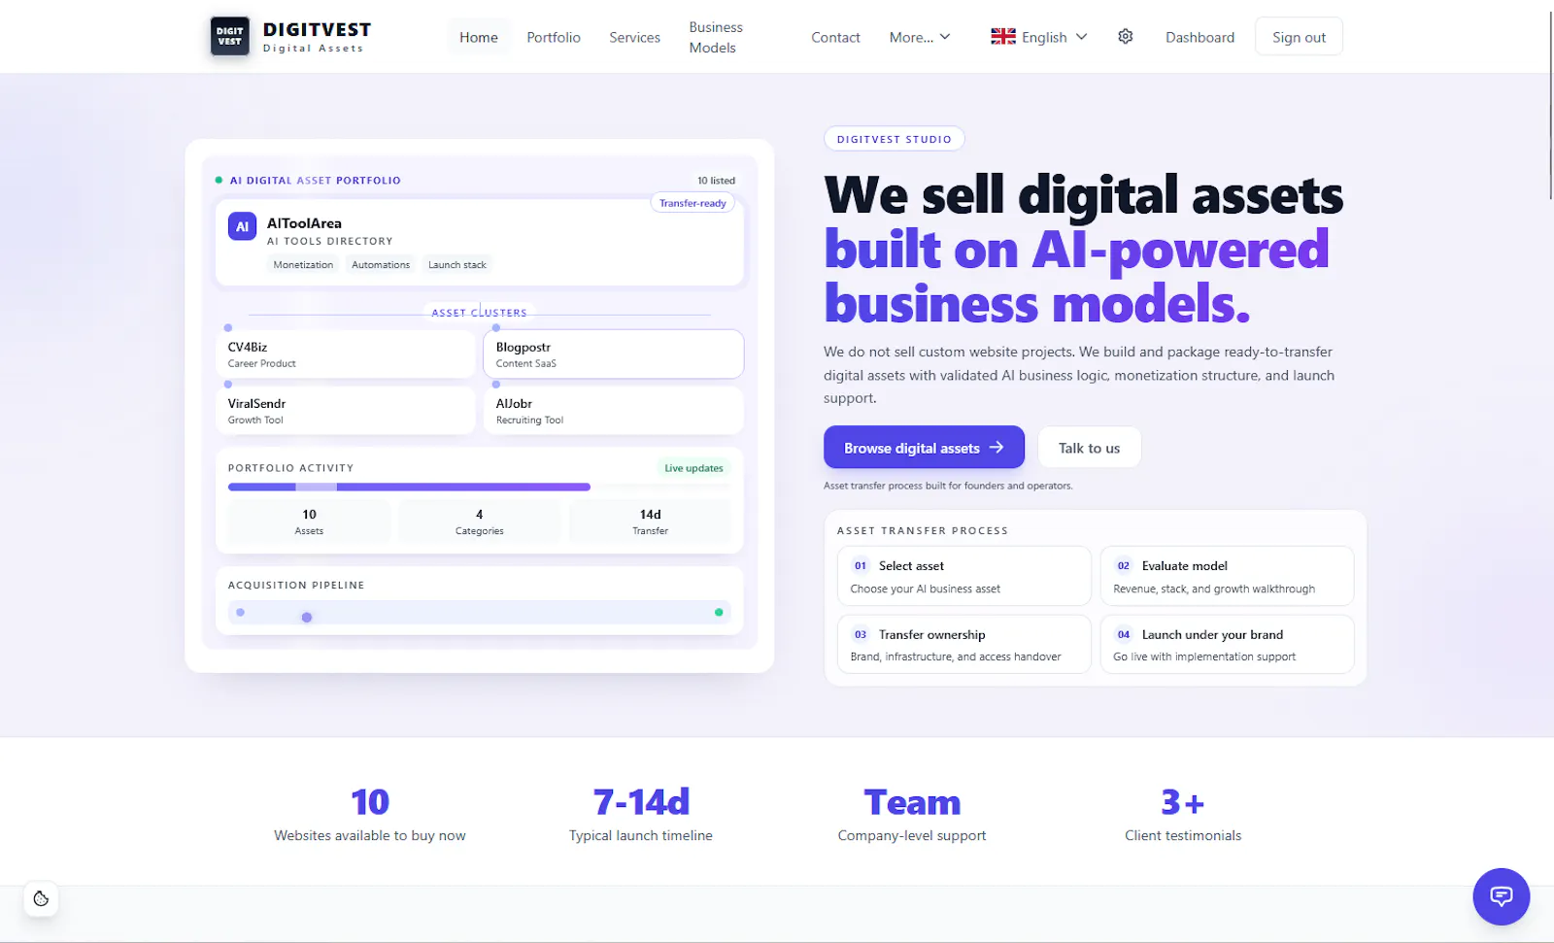1554x943 pixels.
Task: Expand the More... menu
Action: 920,37
